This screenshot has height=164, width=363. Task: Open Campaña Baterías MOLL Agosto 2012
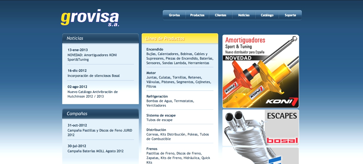tap(95, 151)
